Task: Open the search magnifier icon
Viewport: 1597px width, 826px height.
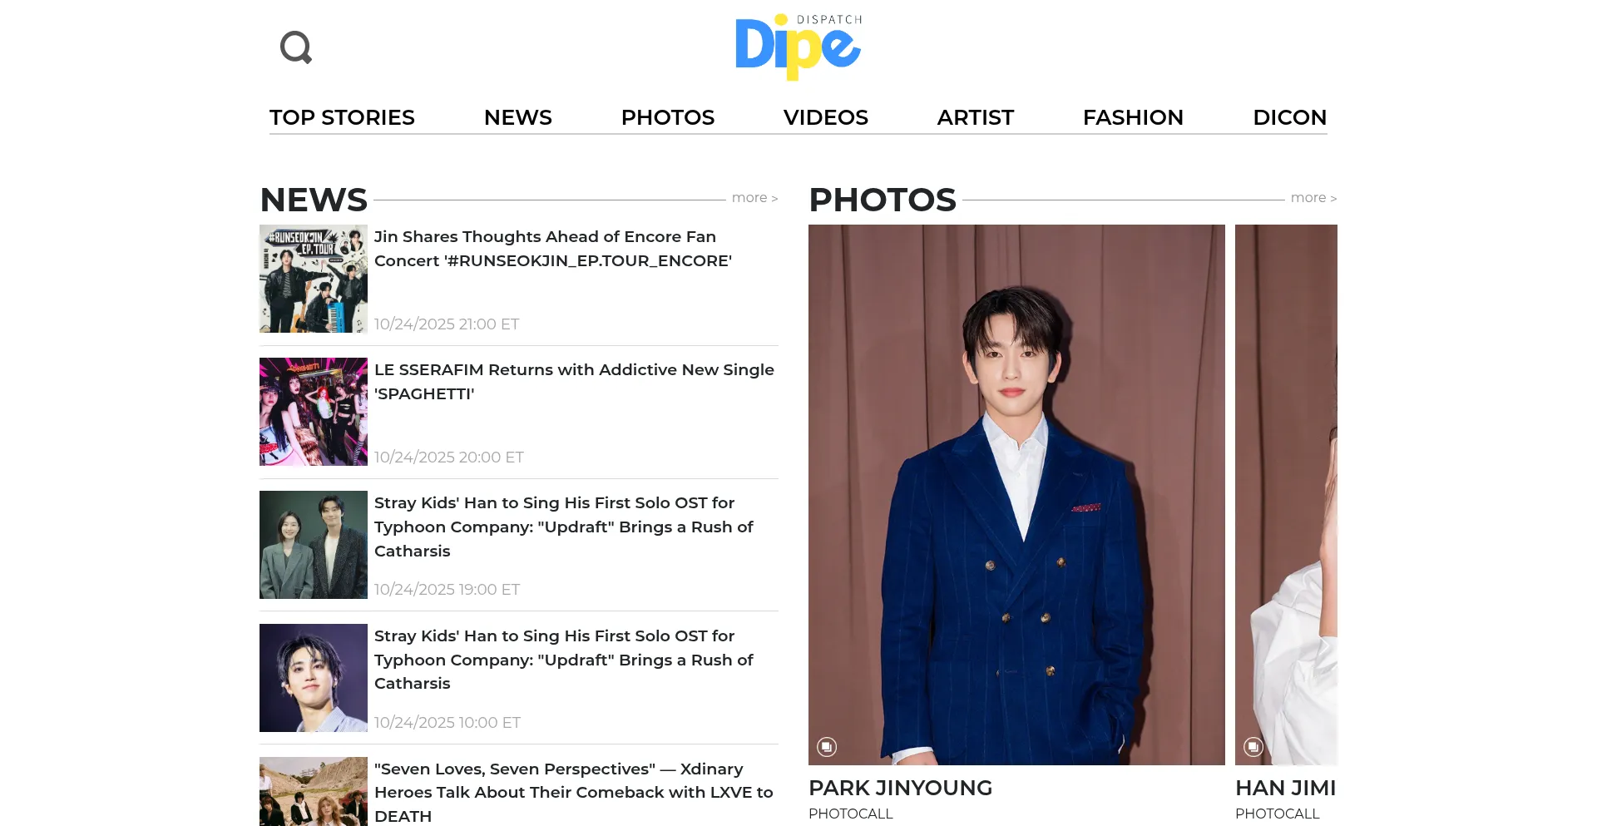Action: point(296,47)
